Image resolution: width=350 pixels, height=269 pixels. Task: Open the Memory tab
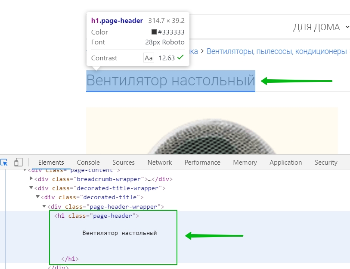245,163
